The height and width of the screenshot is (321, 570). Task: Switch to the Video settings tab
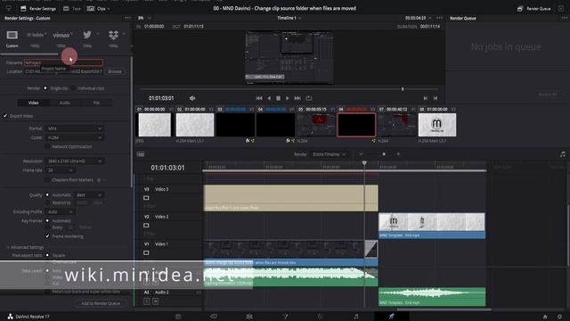34,103
